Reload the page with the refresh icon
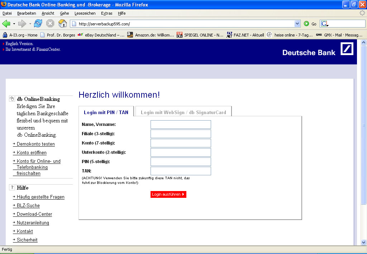Screen dimensions: 367x254 (38, 24)
